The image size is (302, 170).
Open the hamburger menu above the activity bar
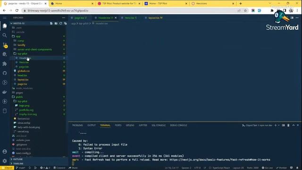(5, 18)
